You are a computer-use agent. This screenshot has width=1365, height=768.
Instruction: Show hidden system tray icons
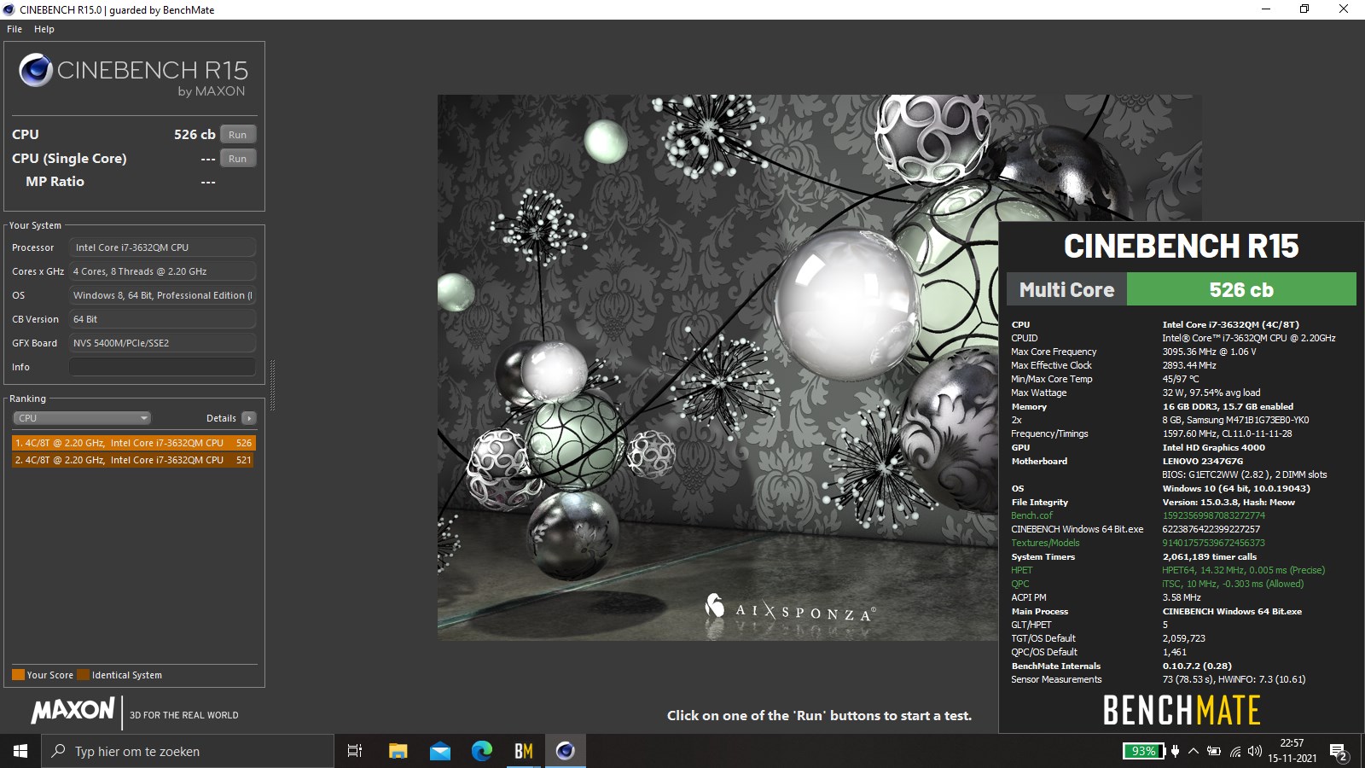(1194, 751)
